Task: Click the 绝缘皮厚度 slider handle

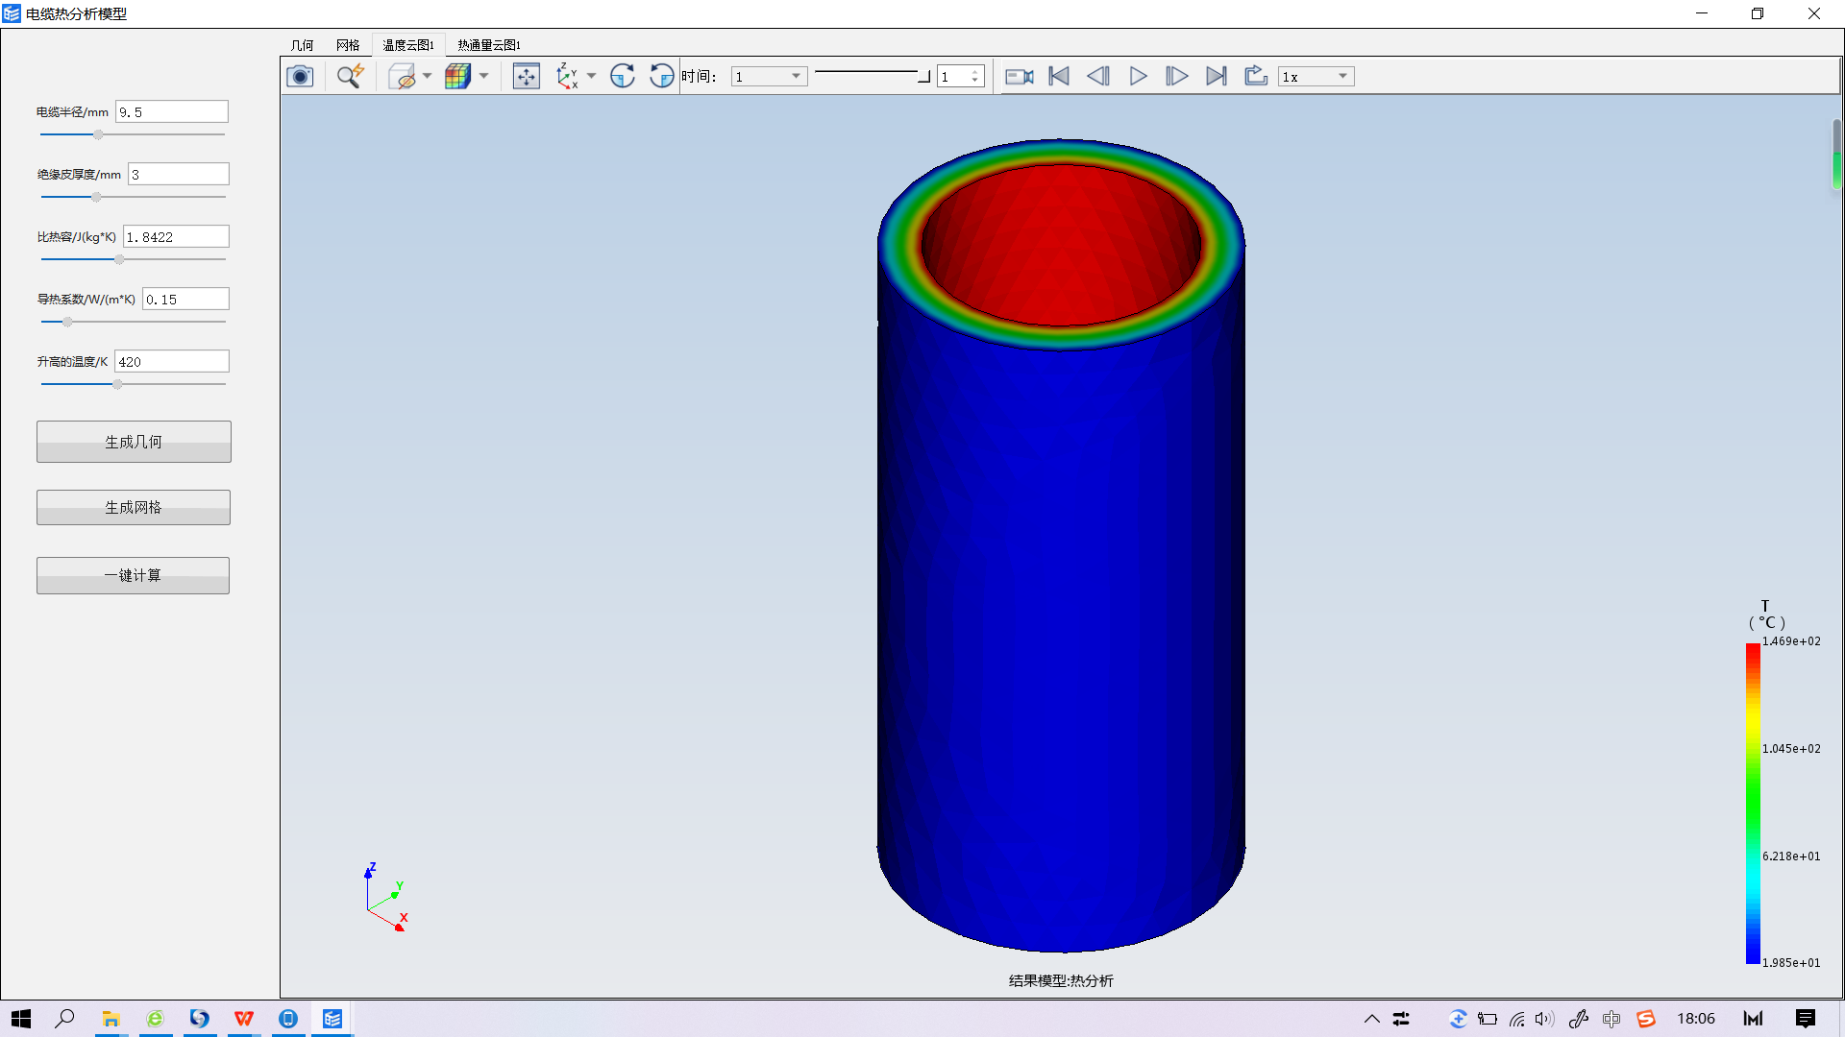Action: point(96,197)
